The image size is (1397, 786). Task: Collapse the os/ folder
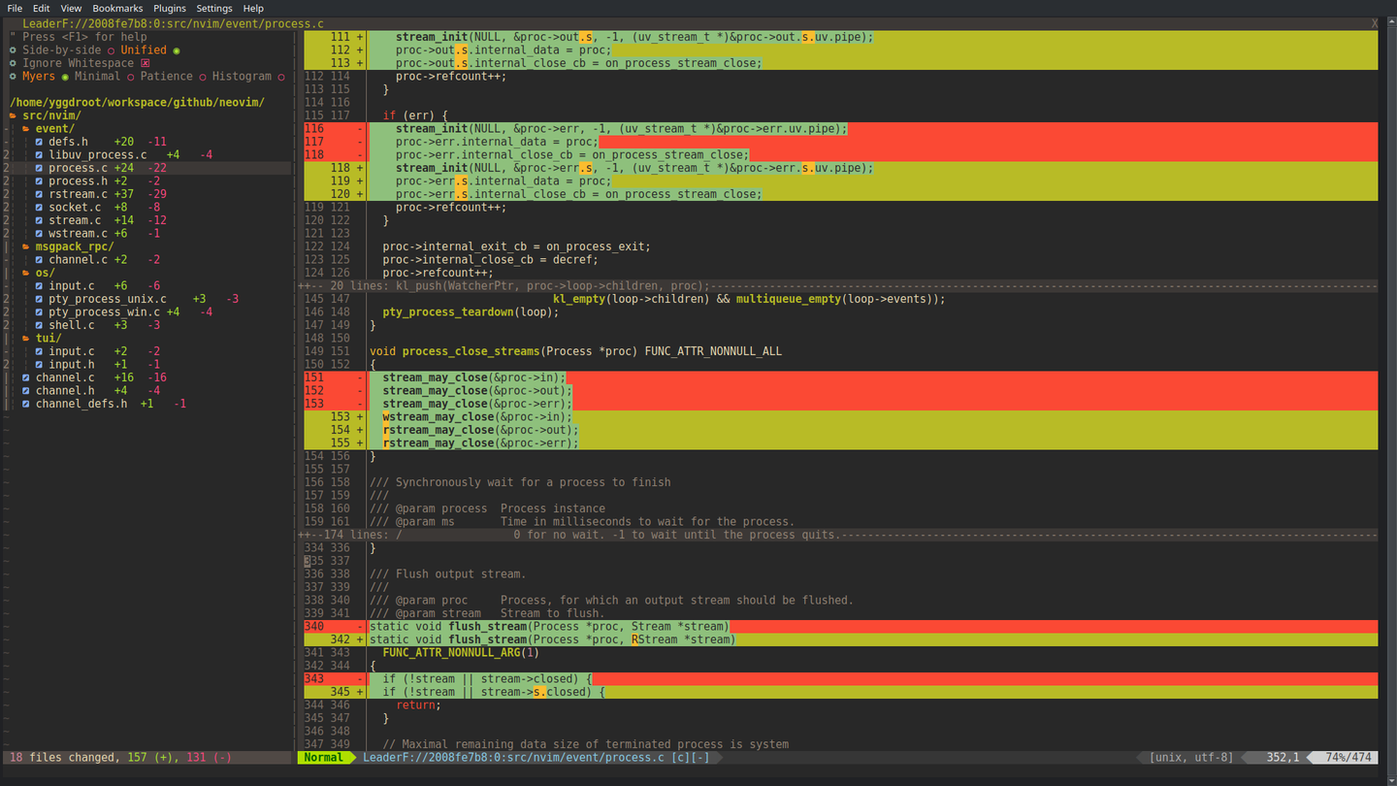tap(26, 273)
